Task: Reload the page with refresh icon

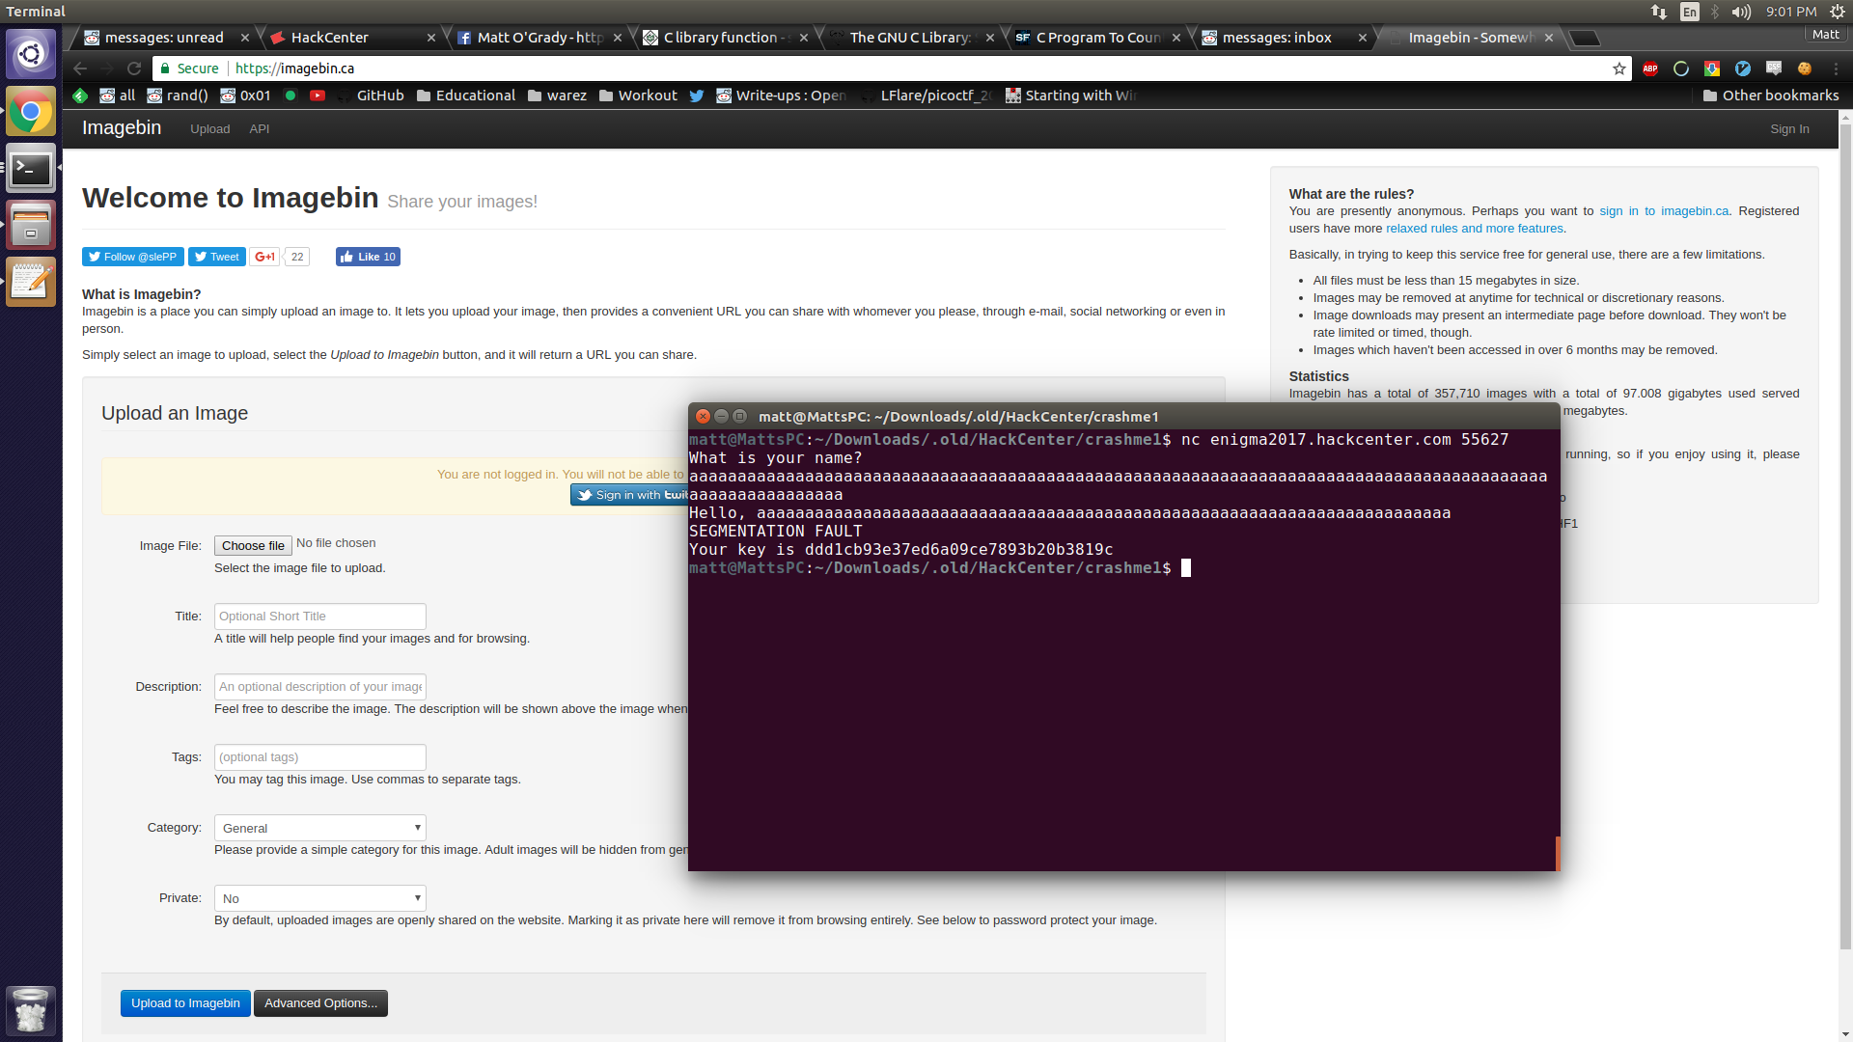Action: point(134,69)
